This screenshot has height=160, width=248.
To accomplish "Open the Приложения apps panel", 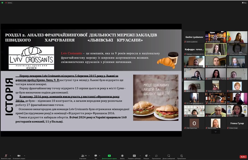I will (156, 157).
